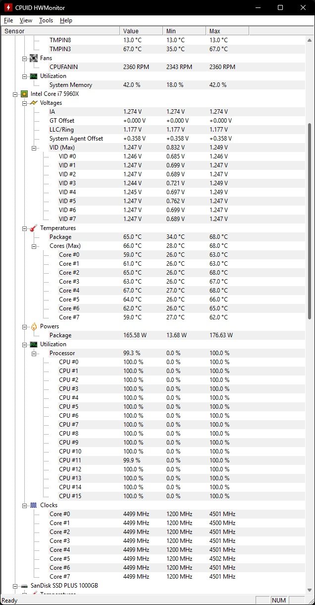This screenshot has height=605, width=315.
Task: Collapse the Temperatures section
Action: tap(25, 228)
